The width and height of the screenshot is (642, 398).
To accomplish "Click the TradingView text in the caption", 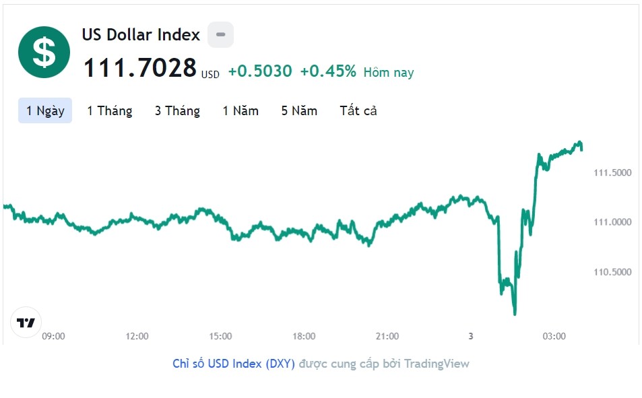I will 437,364.
